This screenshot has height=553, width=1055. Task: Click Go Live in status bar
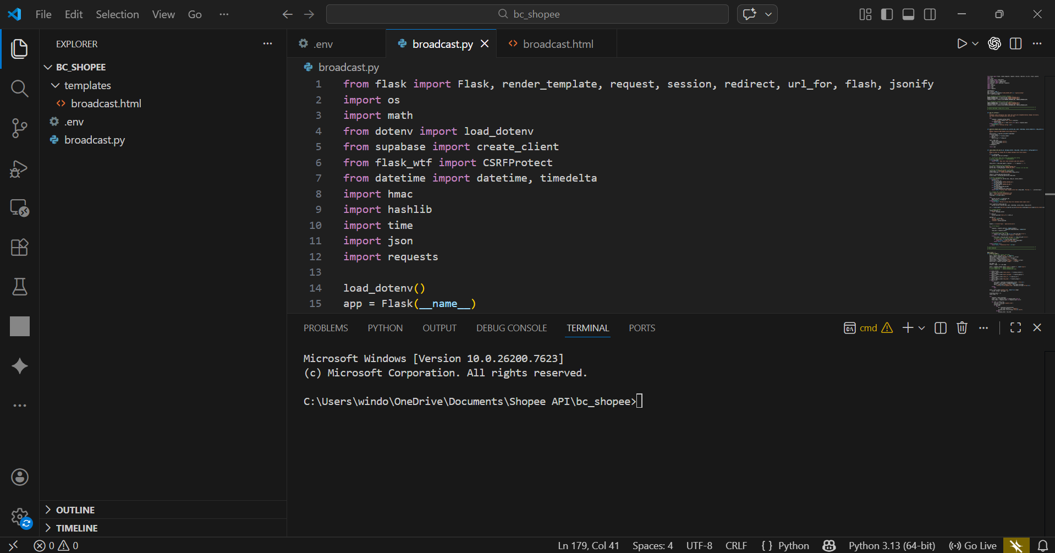coord(973,545)
